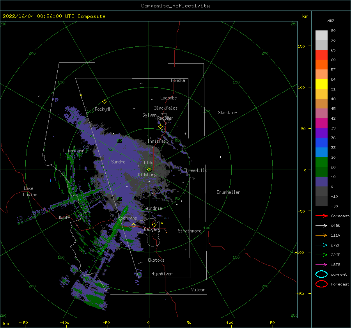Click the 45 dBZ mauve swatch

point(321,113)
